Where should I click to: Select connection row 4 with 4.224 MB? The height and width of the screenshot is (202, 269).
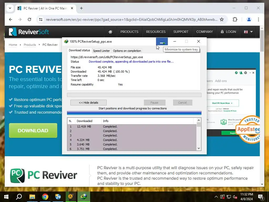click(x=132, y=140)
